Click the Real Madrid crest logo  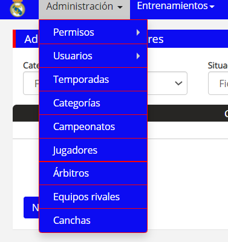coord(18,8)
